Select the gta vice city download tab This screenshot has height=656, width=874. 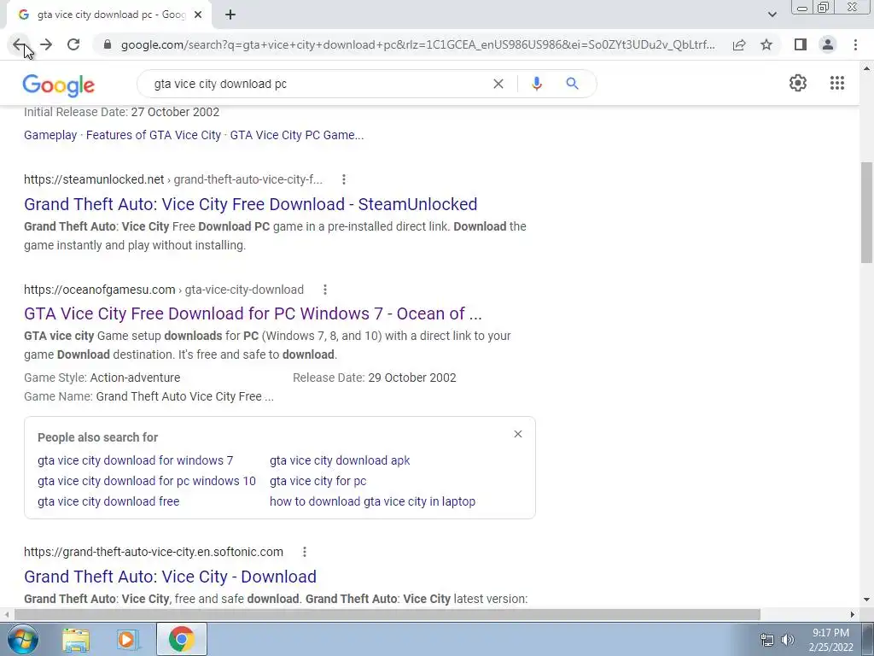108,15
